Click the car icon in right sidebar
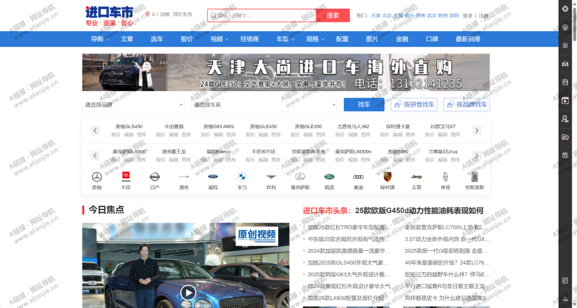 click(x=565, y=64)
